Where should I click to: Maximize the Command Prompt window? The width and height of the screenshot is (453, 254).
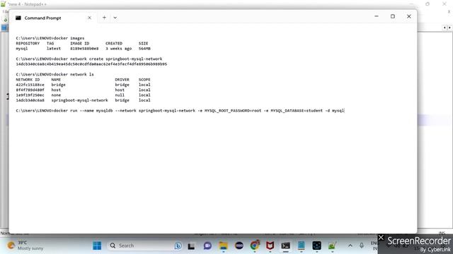tap(393, 16)
